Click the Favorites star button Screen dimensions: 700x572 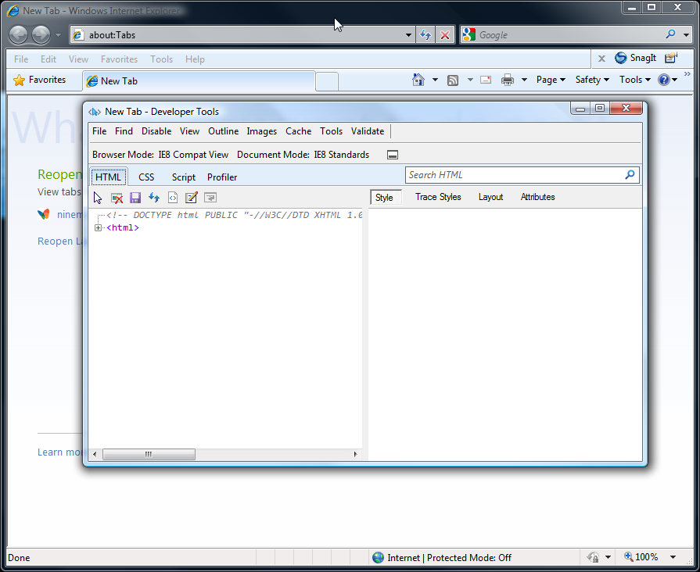click(39, 80)
